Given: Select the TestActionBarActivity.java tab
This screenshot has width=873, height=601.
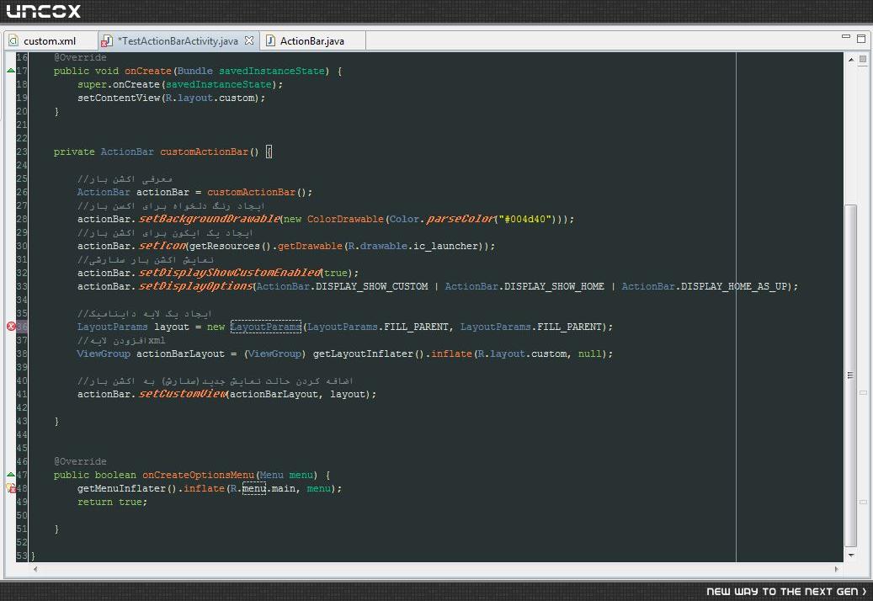Looking at the screenshot, I should click(178, 41).
